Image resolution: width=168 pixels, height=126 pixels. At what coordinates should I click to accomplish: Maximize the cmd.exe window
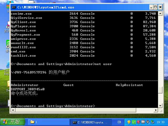click(x=155, y=7)
